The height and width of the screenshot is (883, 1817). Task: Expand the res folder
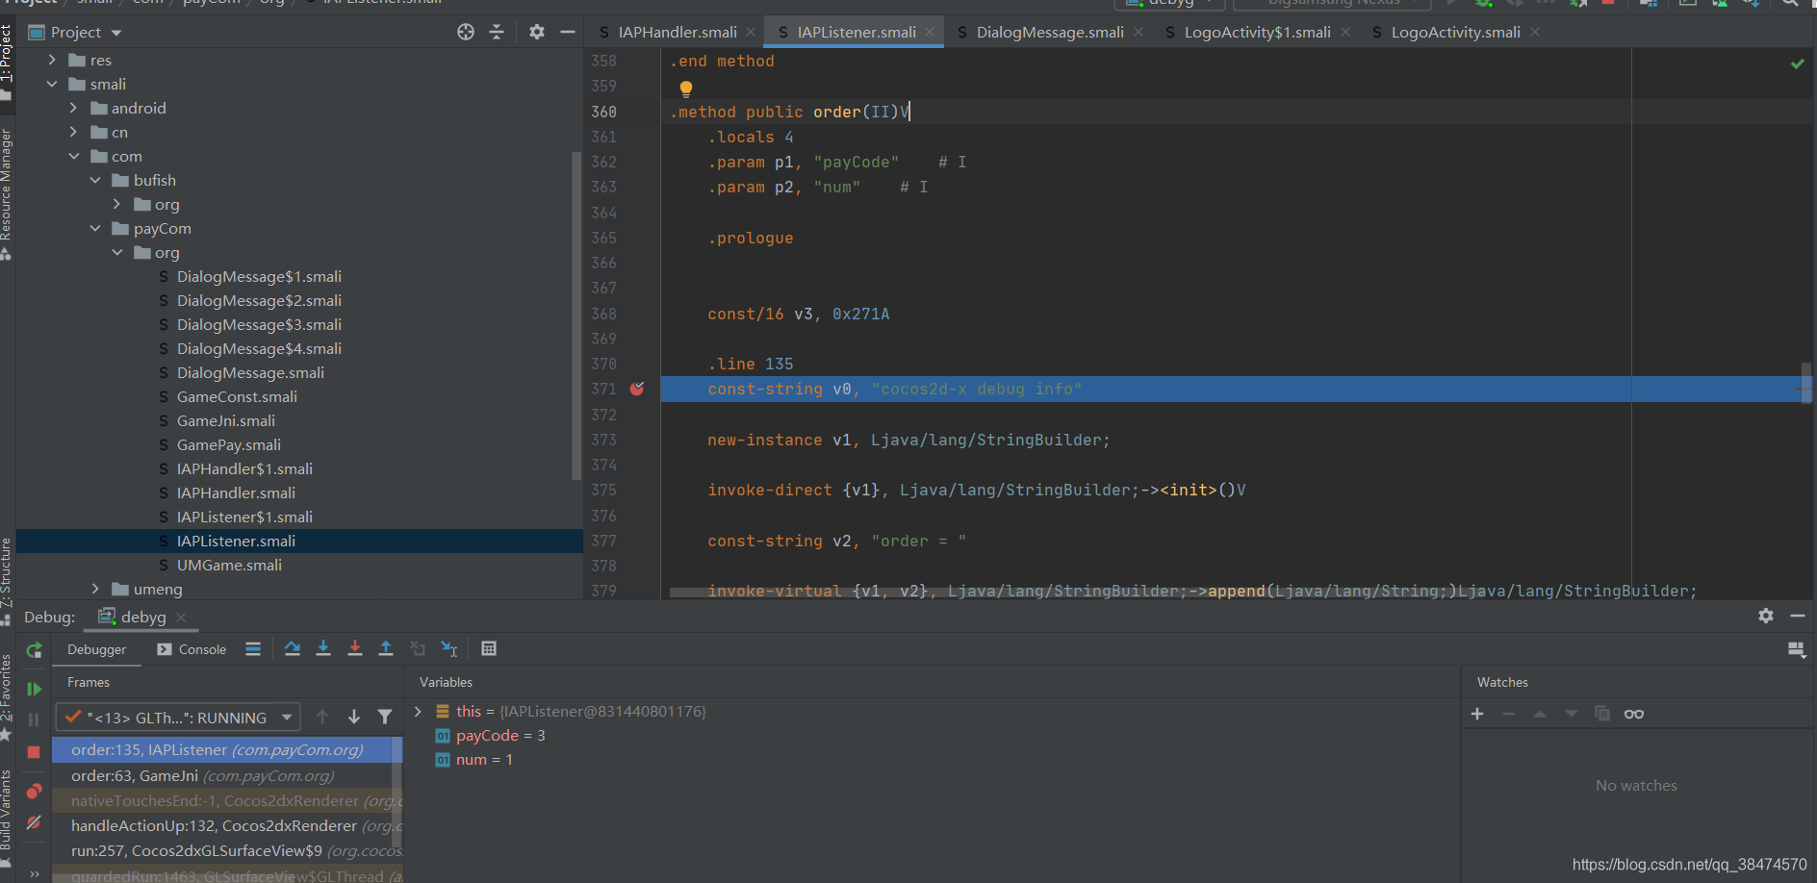[x=52, y=60]
